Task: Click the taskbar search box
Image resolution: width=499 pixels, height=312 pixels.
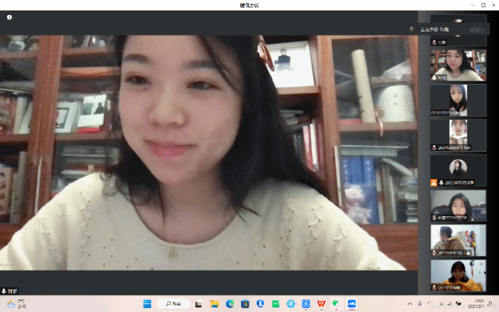Action: pyautogui.click(x=174, y=303)
